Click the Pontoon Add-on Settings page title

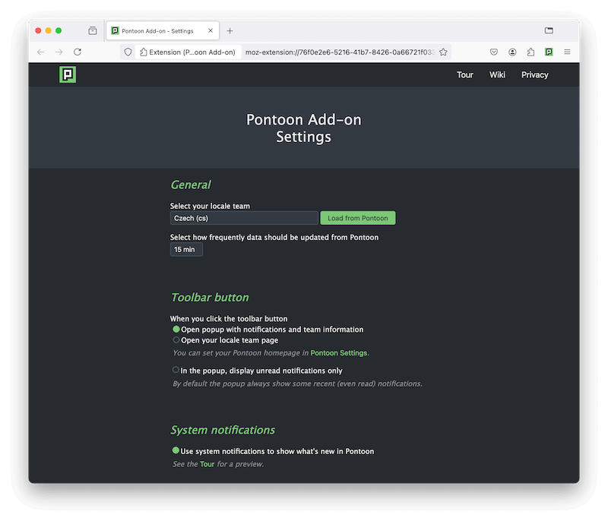point(303,128)
